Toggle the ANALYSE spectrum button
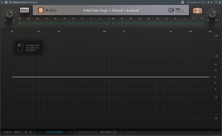The width and height of the screenshot is (222, 136). click(197, 11)
